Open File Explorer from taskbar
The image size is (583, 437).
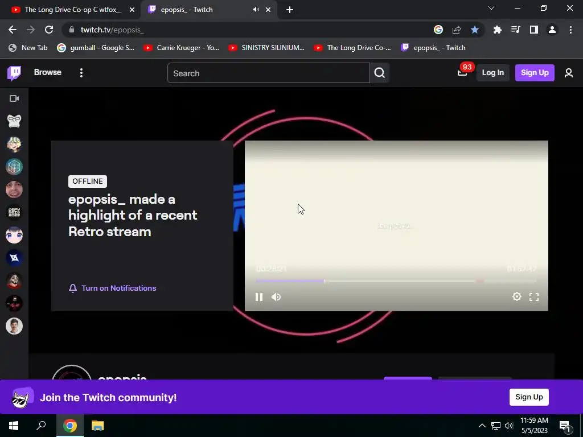pos(98,426)
